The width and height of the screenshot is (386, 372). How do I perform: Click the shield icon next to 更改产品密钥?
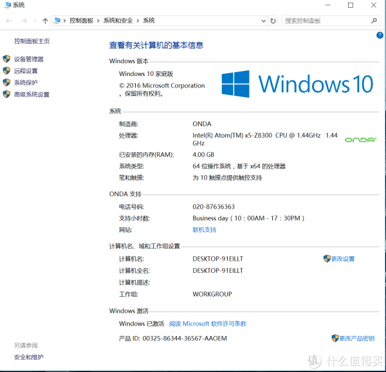[x=335, y=338]
